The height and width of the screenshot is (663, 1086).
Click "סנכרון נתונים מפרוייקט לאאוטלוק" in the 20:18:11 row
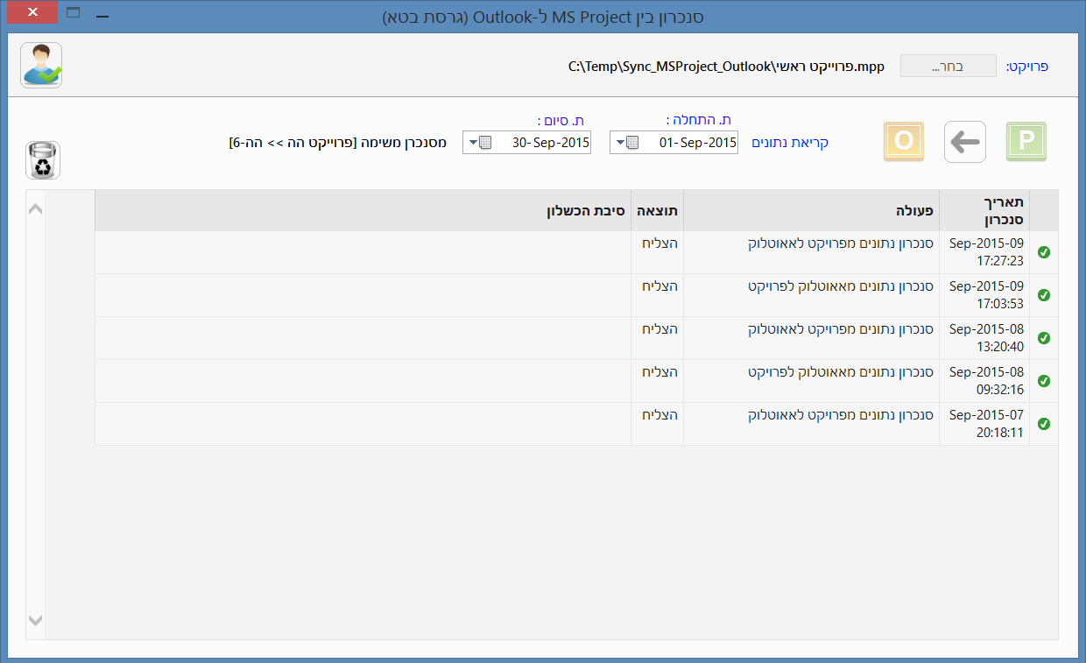pos(841,415)
